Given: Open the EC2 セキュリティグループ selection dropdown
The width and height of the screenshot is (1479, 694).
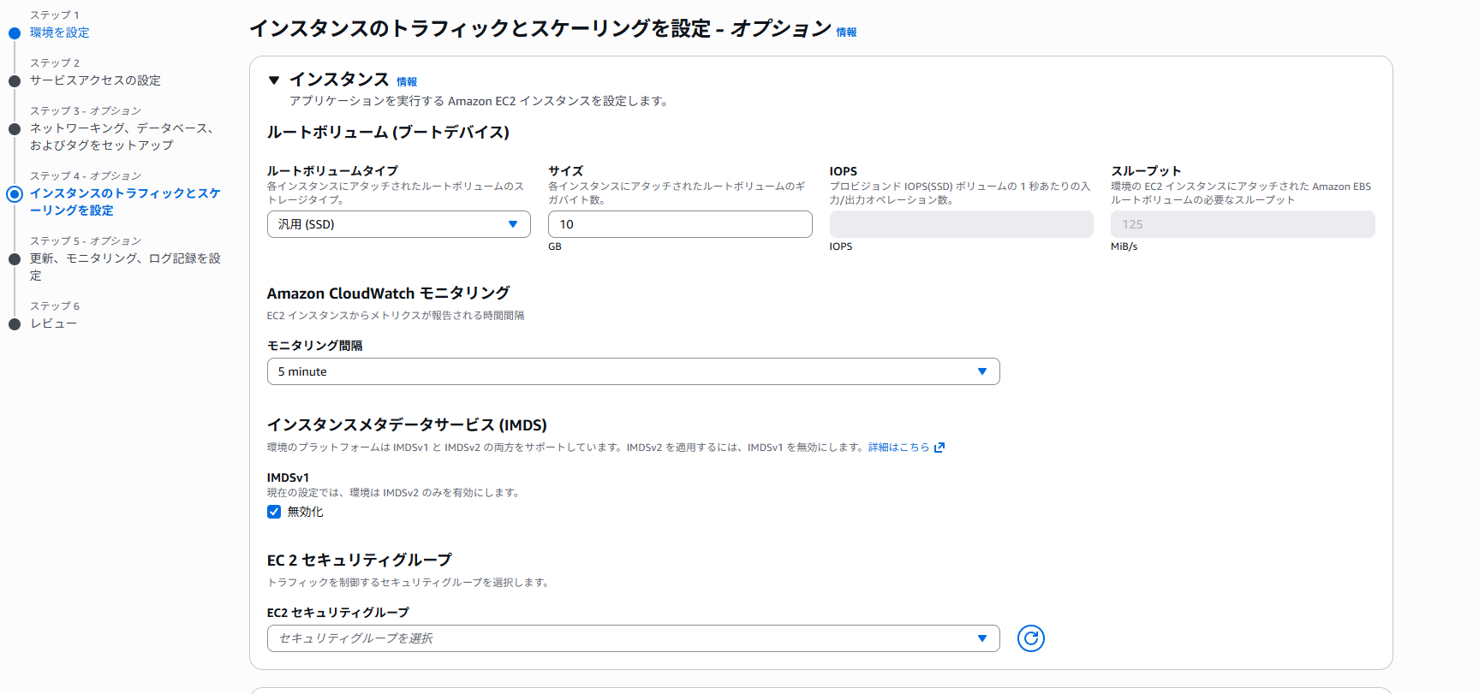Looking at the screenshot, I should [634, 638].
